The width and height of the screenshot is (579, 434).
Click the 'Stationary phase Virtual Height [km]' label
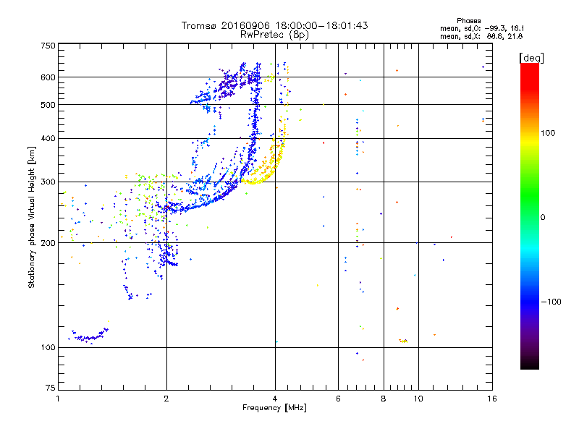click(32, 217)
